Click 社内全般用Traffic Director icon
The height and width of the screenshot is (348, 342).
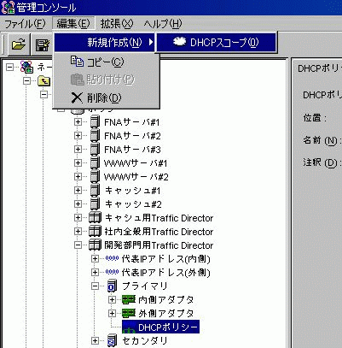pos(95,232)
